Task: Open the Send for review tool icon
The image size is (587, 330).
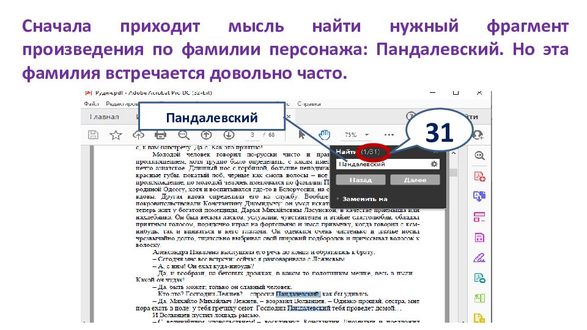Action: click(479, 278)
